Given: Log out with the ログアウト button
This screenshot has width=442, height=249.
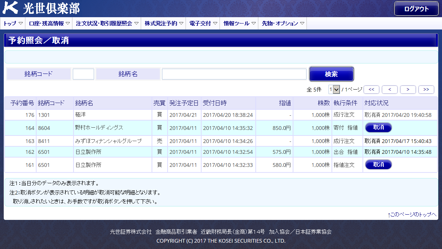Looking at the screenshot, I should pyautogui.click(x=416, y=9).
